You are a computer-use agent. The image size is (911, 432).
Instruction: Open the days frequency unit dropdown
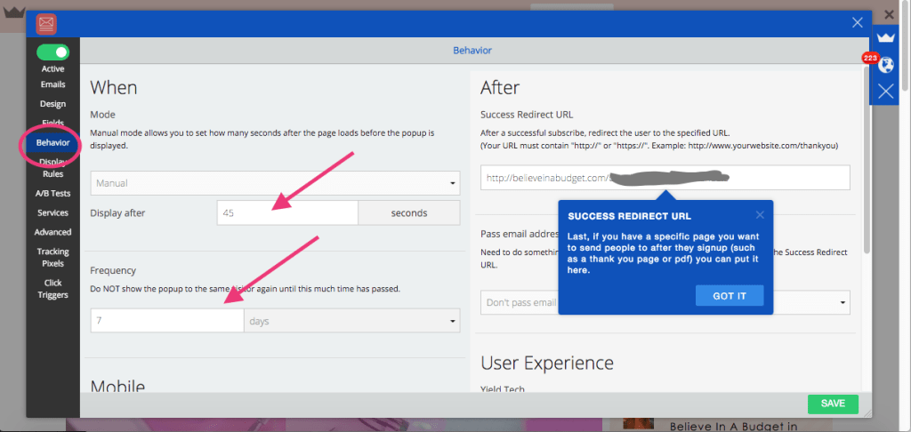351,321
